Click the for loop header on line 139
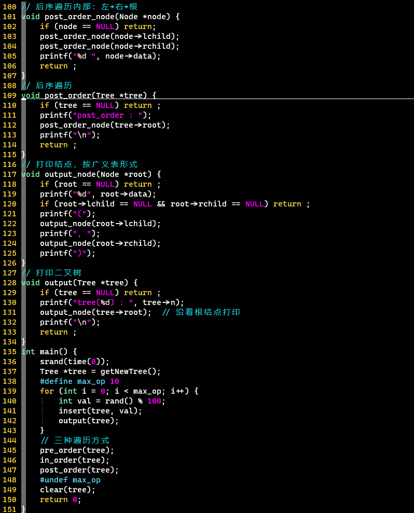The image size is (414, 513). [119, 391]
